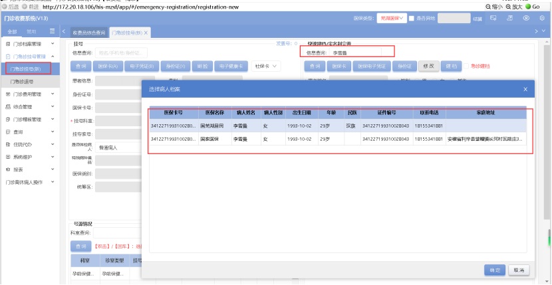Viewport: 552px width, 285px height.
Task: Click the 医保电子凭证 button
Action: pyautogui.click(x=372, y=66)
